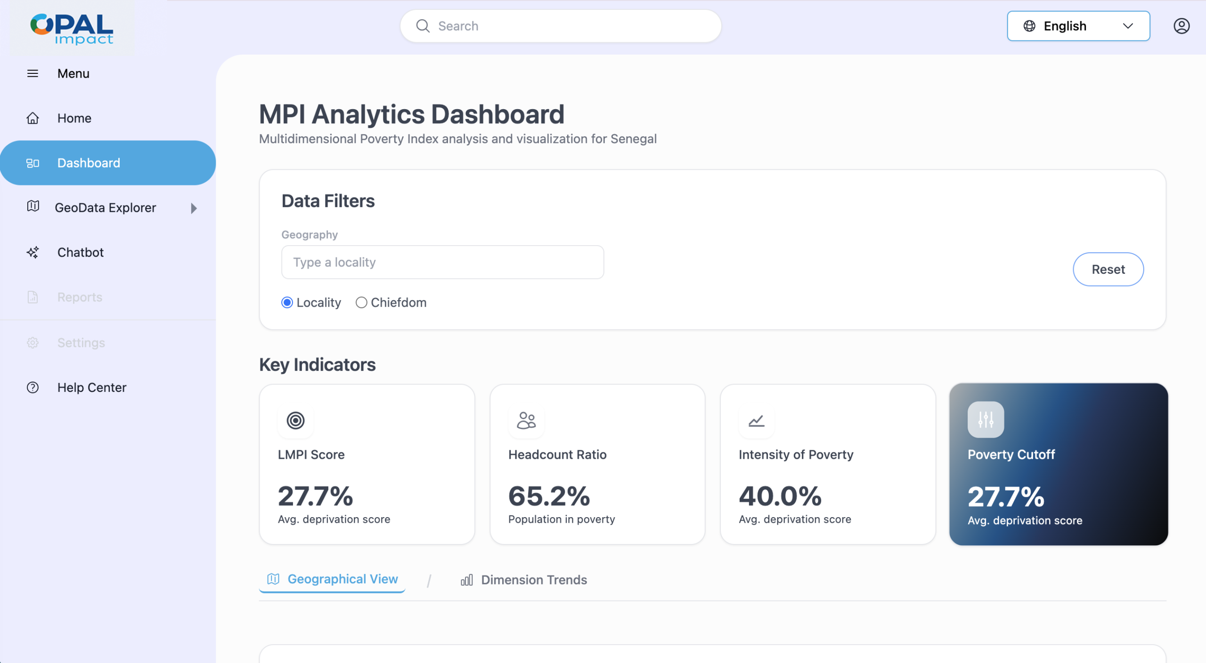This screenshot has height=663, width=1206.
Task: Click the Type a locality field
Action: pyautogui.click(x=442, y=262)
